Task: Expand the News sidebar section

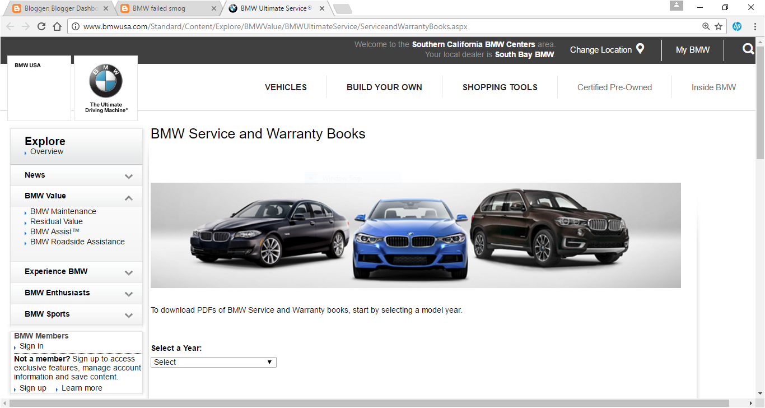Action: [x=77, y=175]
